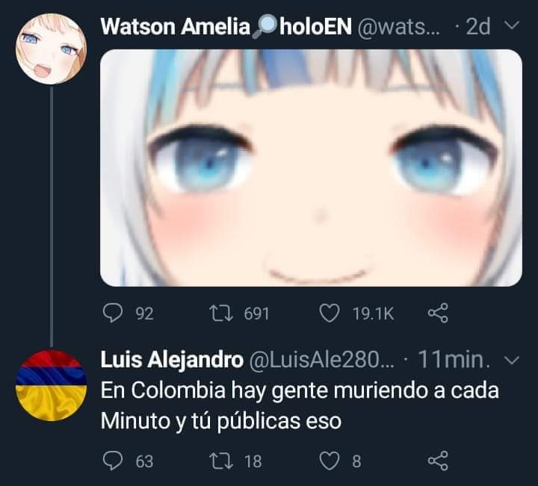Retweet Luis Alejandro's reply
Screen dimensions: 538x486
[221, 461]
